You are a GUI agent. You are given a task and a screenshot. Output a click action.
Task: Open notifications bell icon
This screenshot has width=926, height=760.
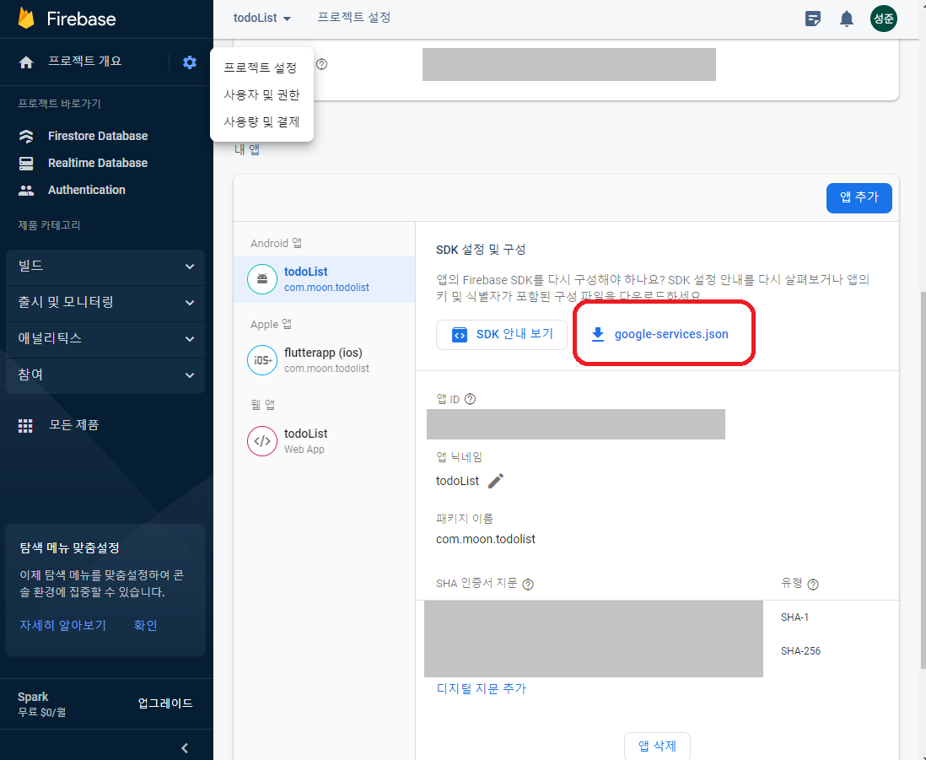click(x=846, y=19)
